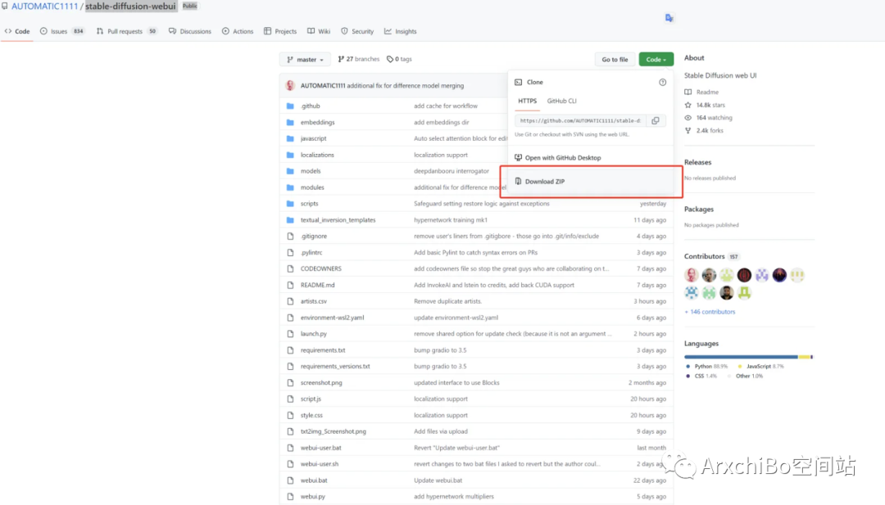This screenshot has width=885, height=505.
Task: Open the .github folder icon
Action: click(290, 106)
